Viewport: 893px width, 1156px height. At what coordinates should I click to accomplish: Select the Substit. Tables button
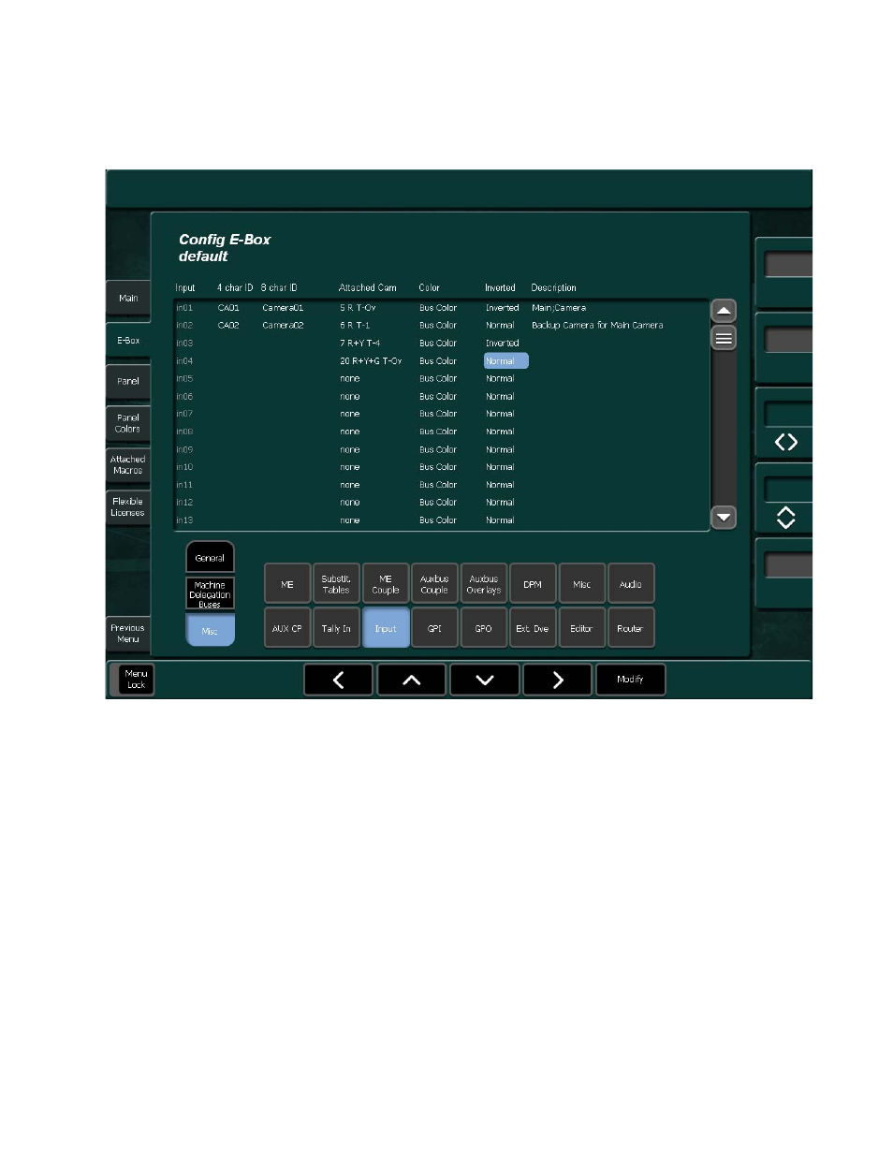coord(336,584)
